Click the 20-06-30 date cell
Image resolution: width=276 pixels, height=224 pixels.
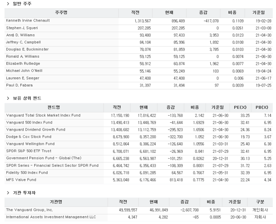[238, 217]
